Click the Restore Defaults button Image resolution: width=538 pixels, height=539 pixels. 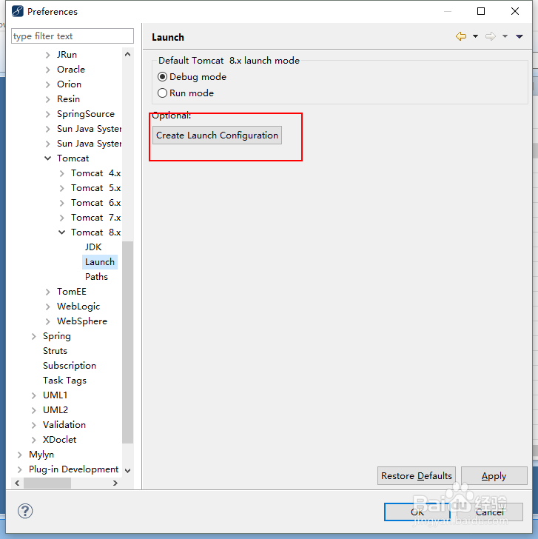(x=417, y=476)
